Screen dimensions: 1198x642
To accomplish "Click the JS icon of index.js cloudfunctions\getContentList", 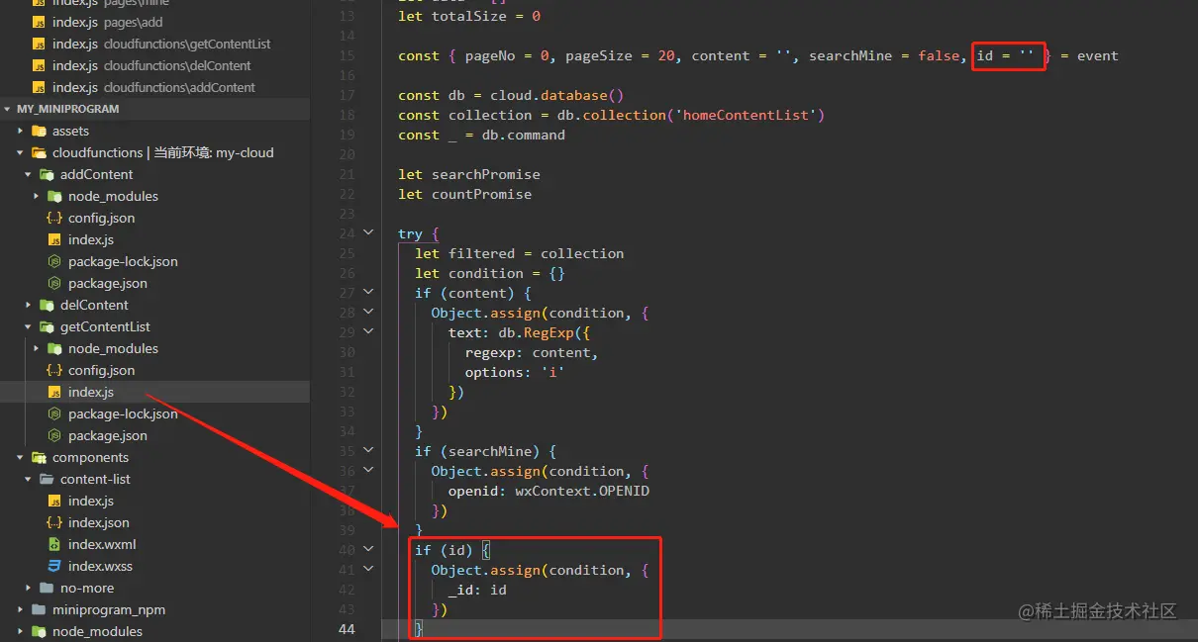I will 39,44.
